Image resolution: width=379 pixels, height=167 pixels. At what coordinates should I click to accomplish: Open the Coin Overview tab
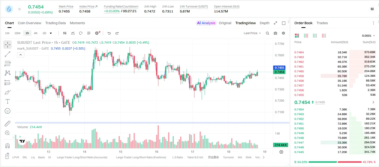point(30,23)
